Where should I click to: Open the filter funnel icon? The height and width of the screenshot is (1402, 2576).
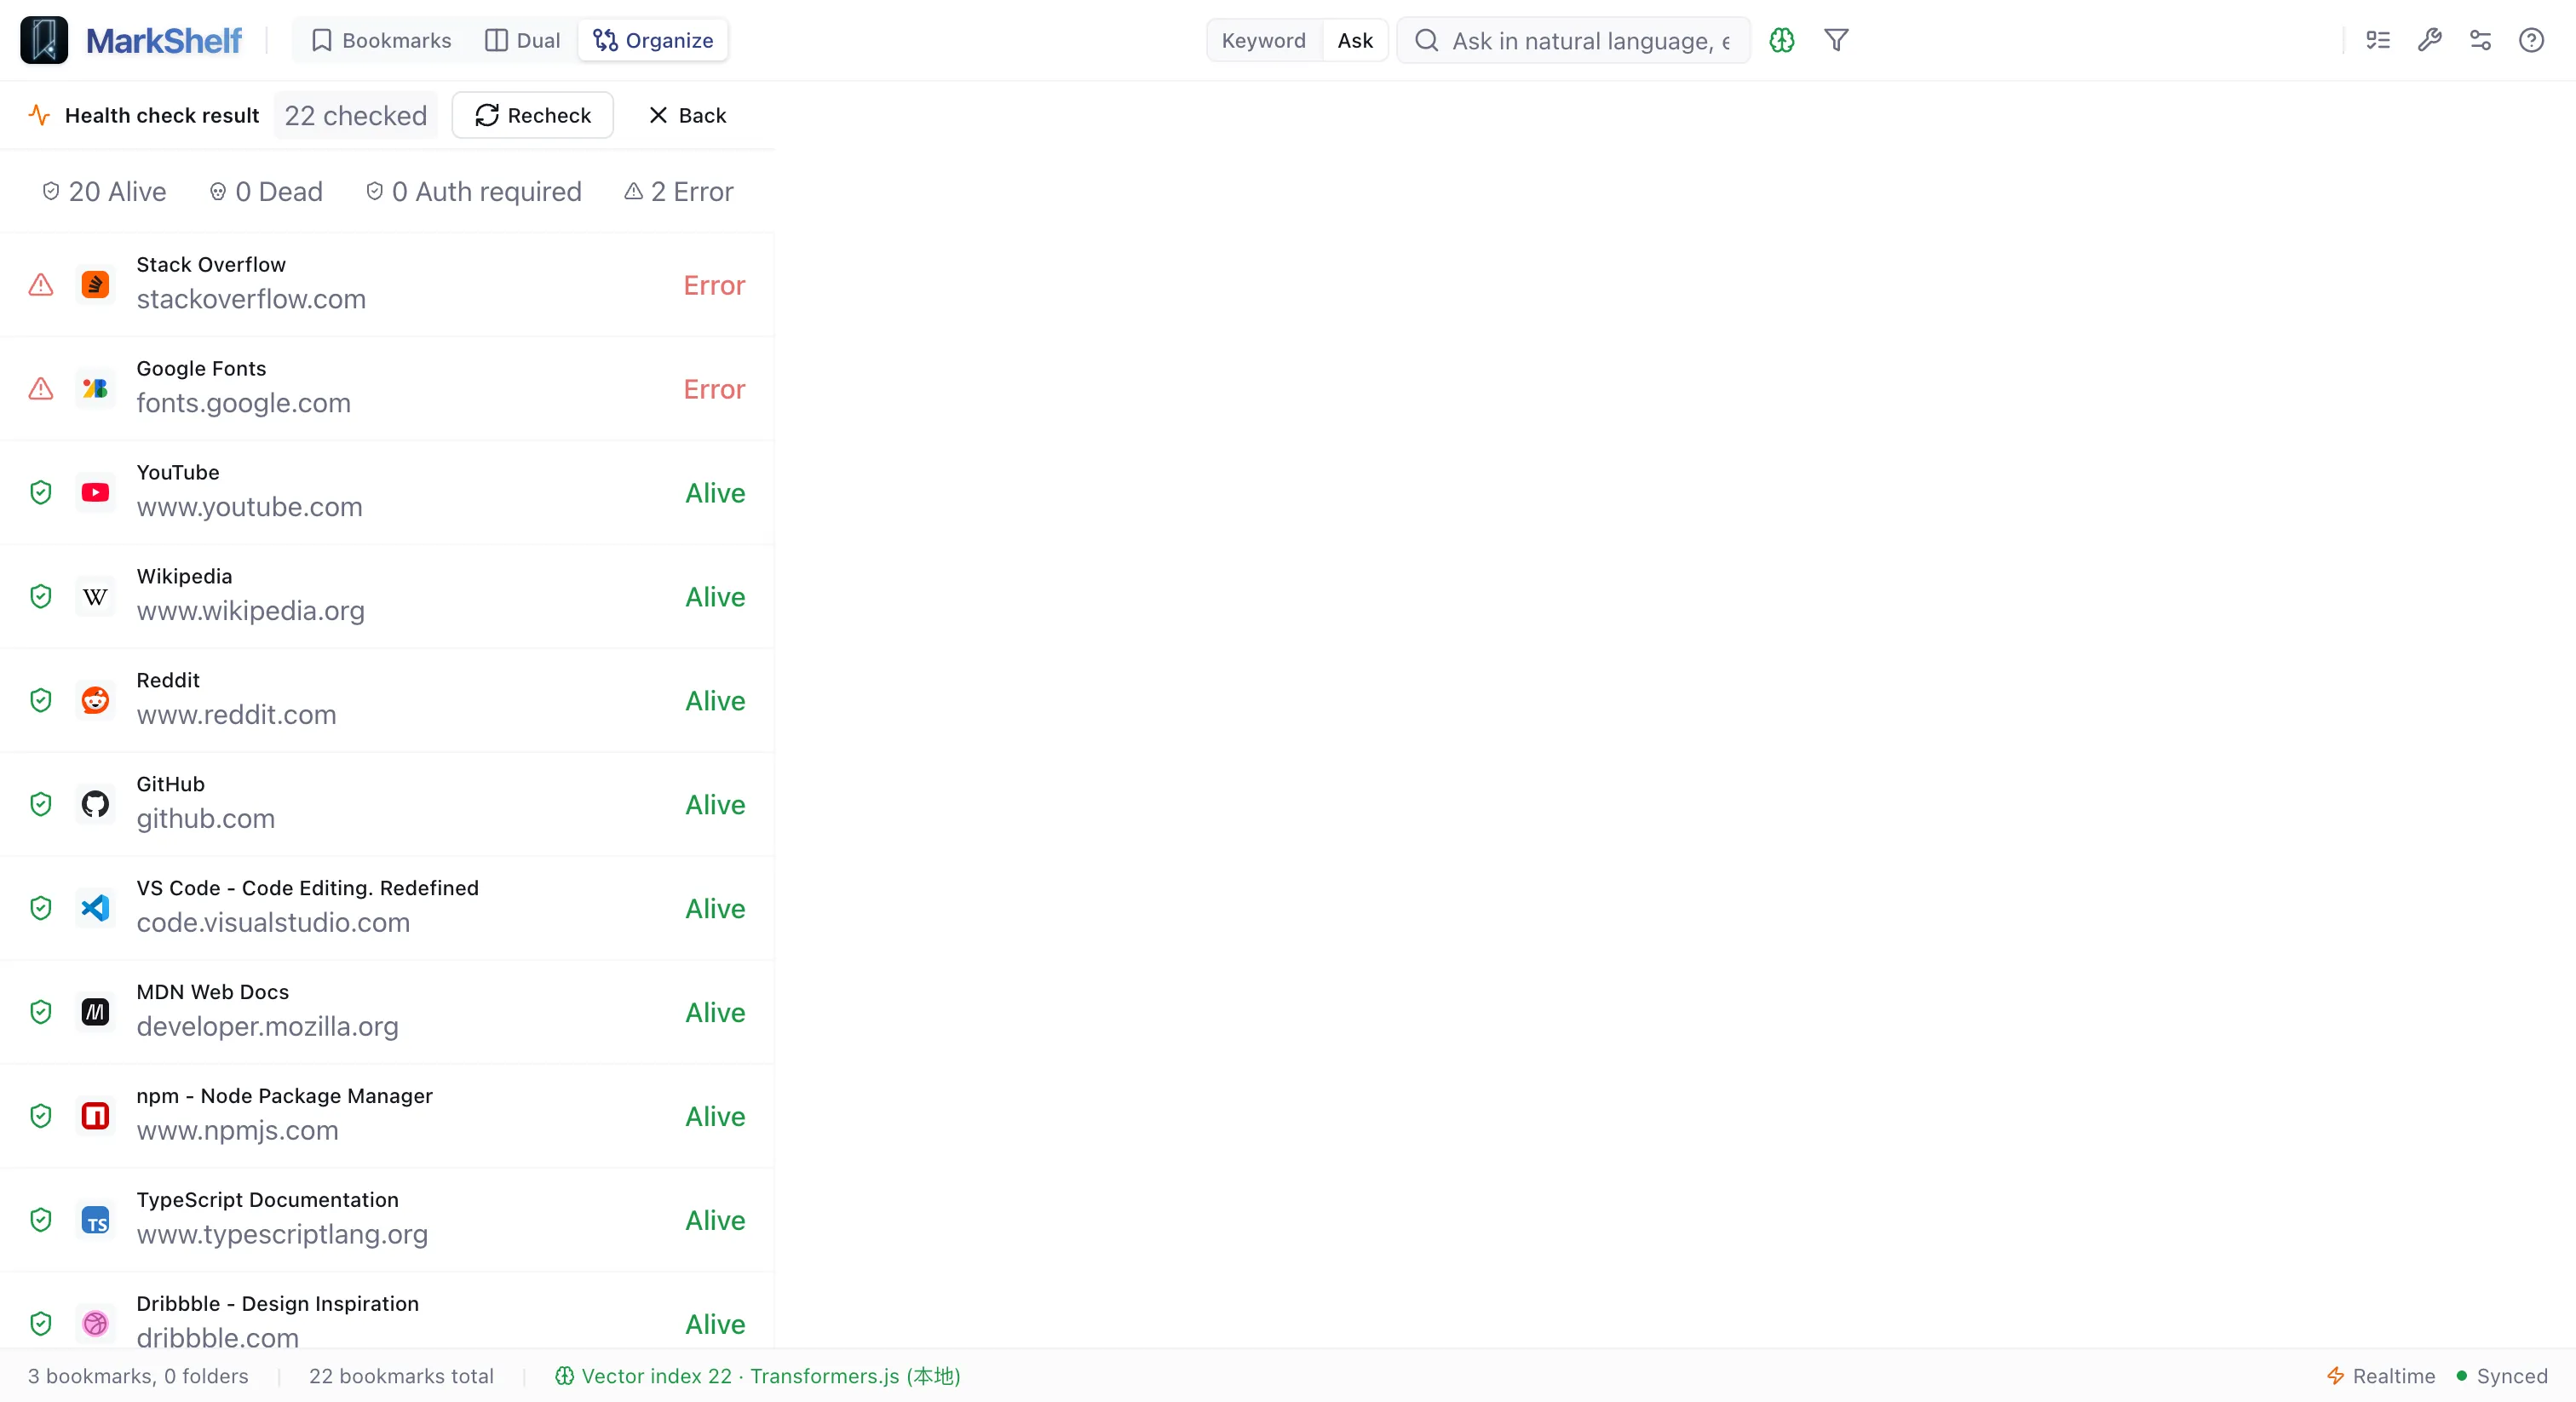click(x=1837, y=40)
